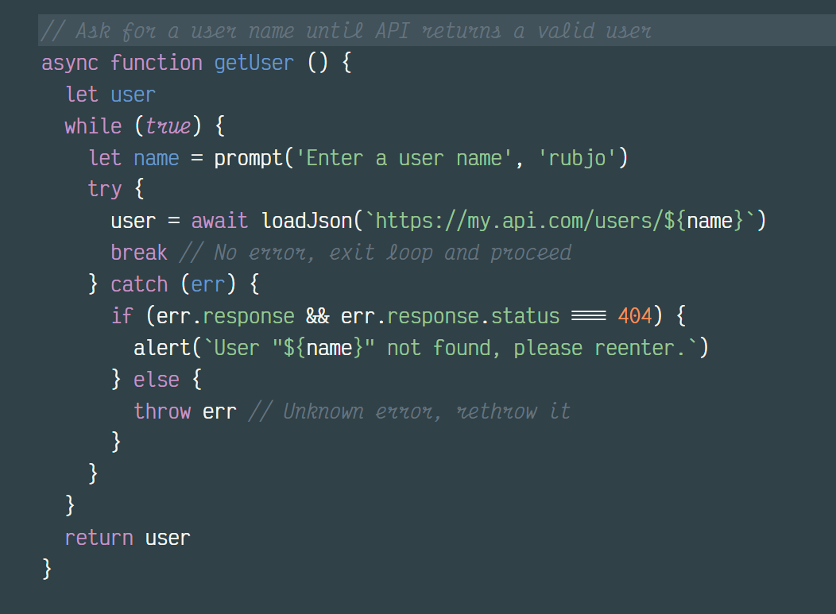This screenshot has height=614, width=836.
Task: Click the return keyword
Action: [99, 538]
